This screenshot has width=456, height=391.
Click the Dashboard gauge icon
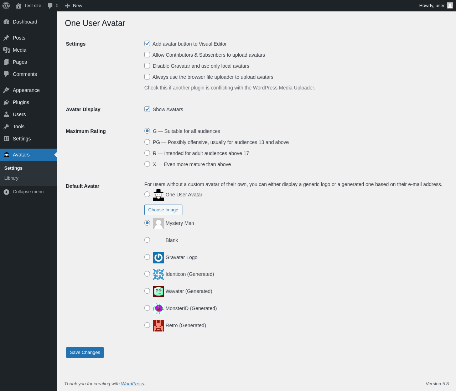6,22
